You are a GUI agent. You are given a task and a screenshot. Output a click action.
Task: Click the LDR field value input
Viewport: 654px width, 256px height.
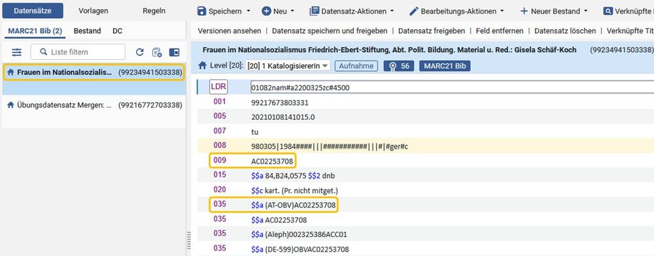[x=452, y=87]
